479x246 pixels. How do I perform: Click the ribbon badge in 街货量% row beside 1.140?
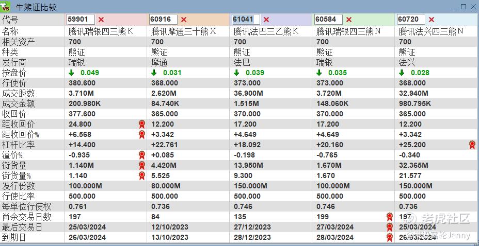pos(142,175)
